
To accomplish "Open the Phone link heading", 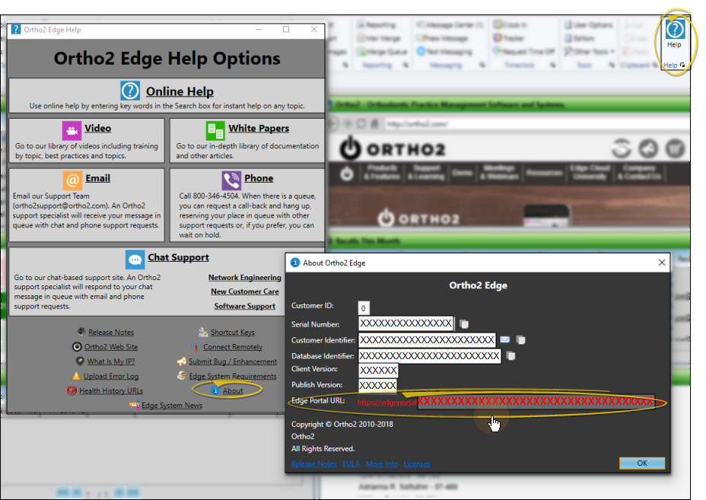I will point(259,178).
